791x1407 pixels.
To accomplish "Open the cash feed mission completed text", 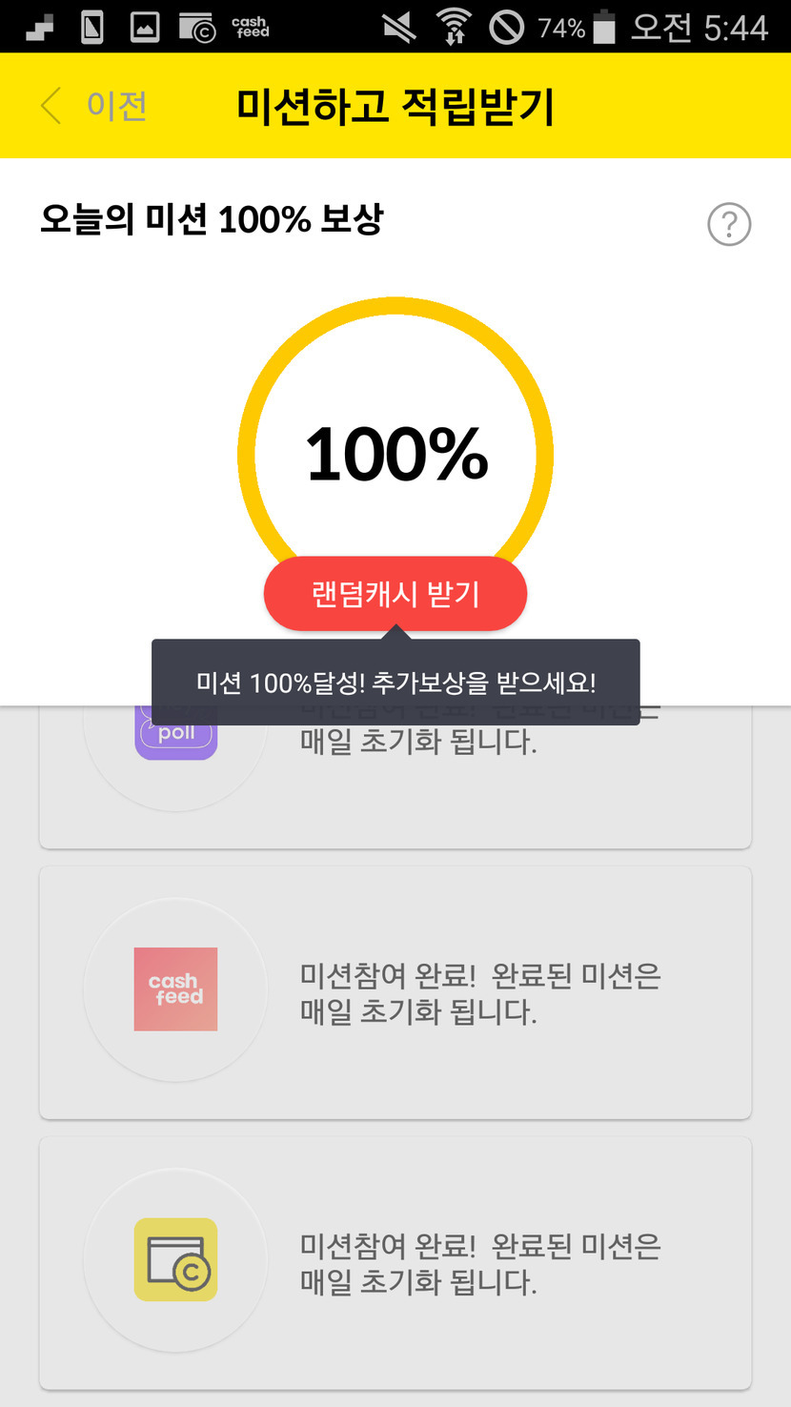I will tap(480, 993).
